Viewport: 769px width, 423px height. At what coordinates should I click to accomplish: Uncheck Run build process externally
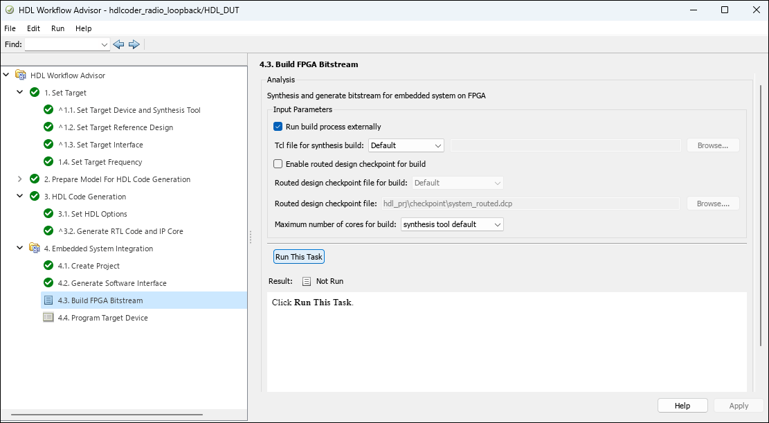[x=278, y=127]
